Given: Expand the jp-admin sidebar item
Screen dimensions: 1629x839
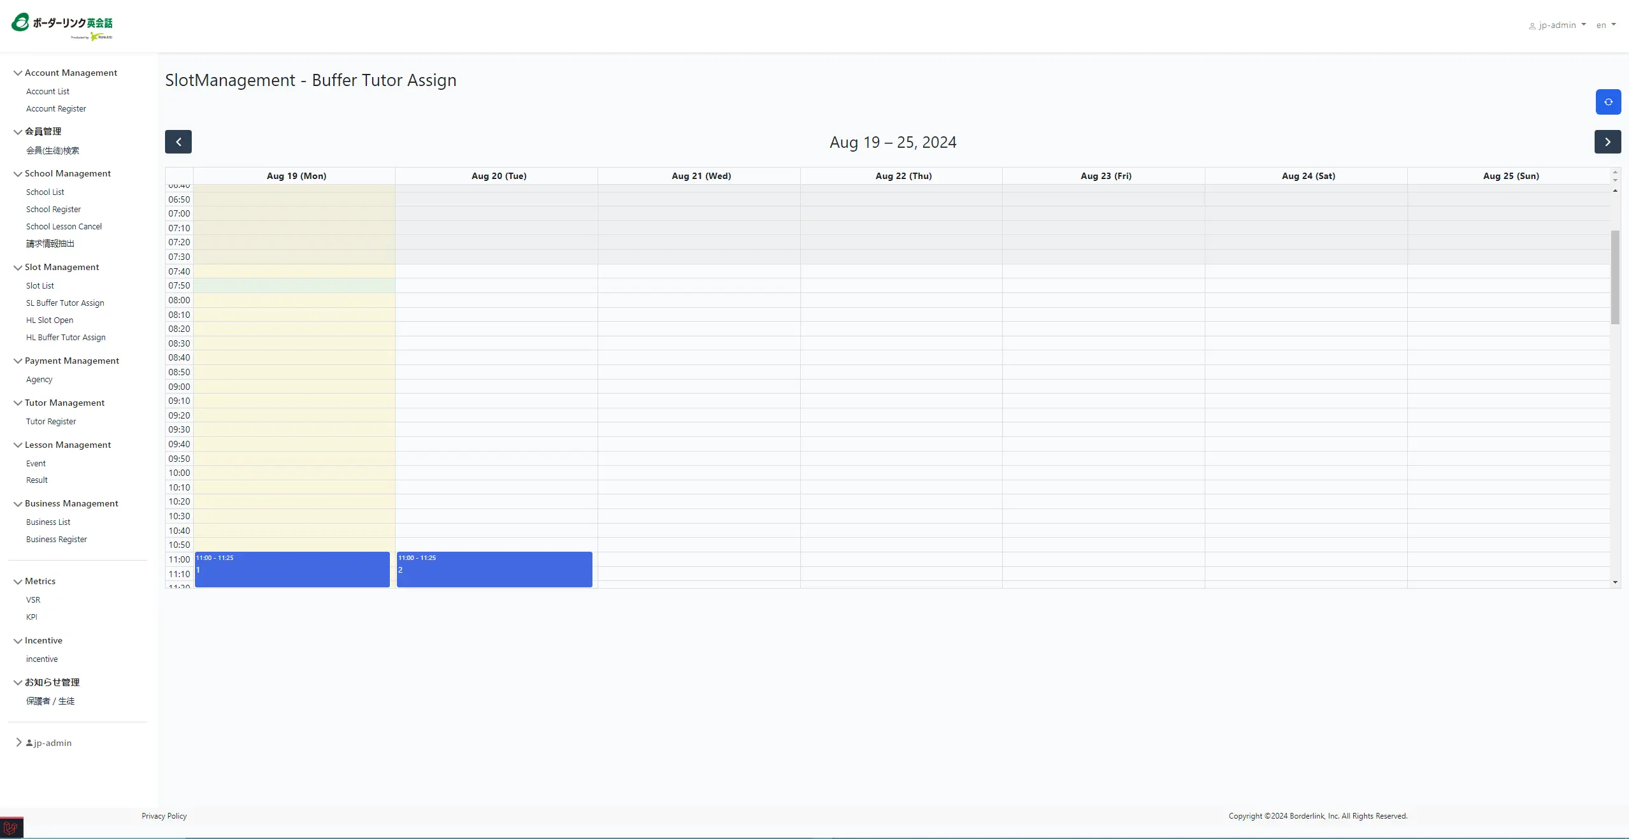Looking at the screenshot, I should 18,742.
